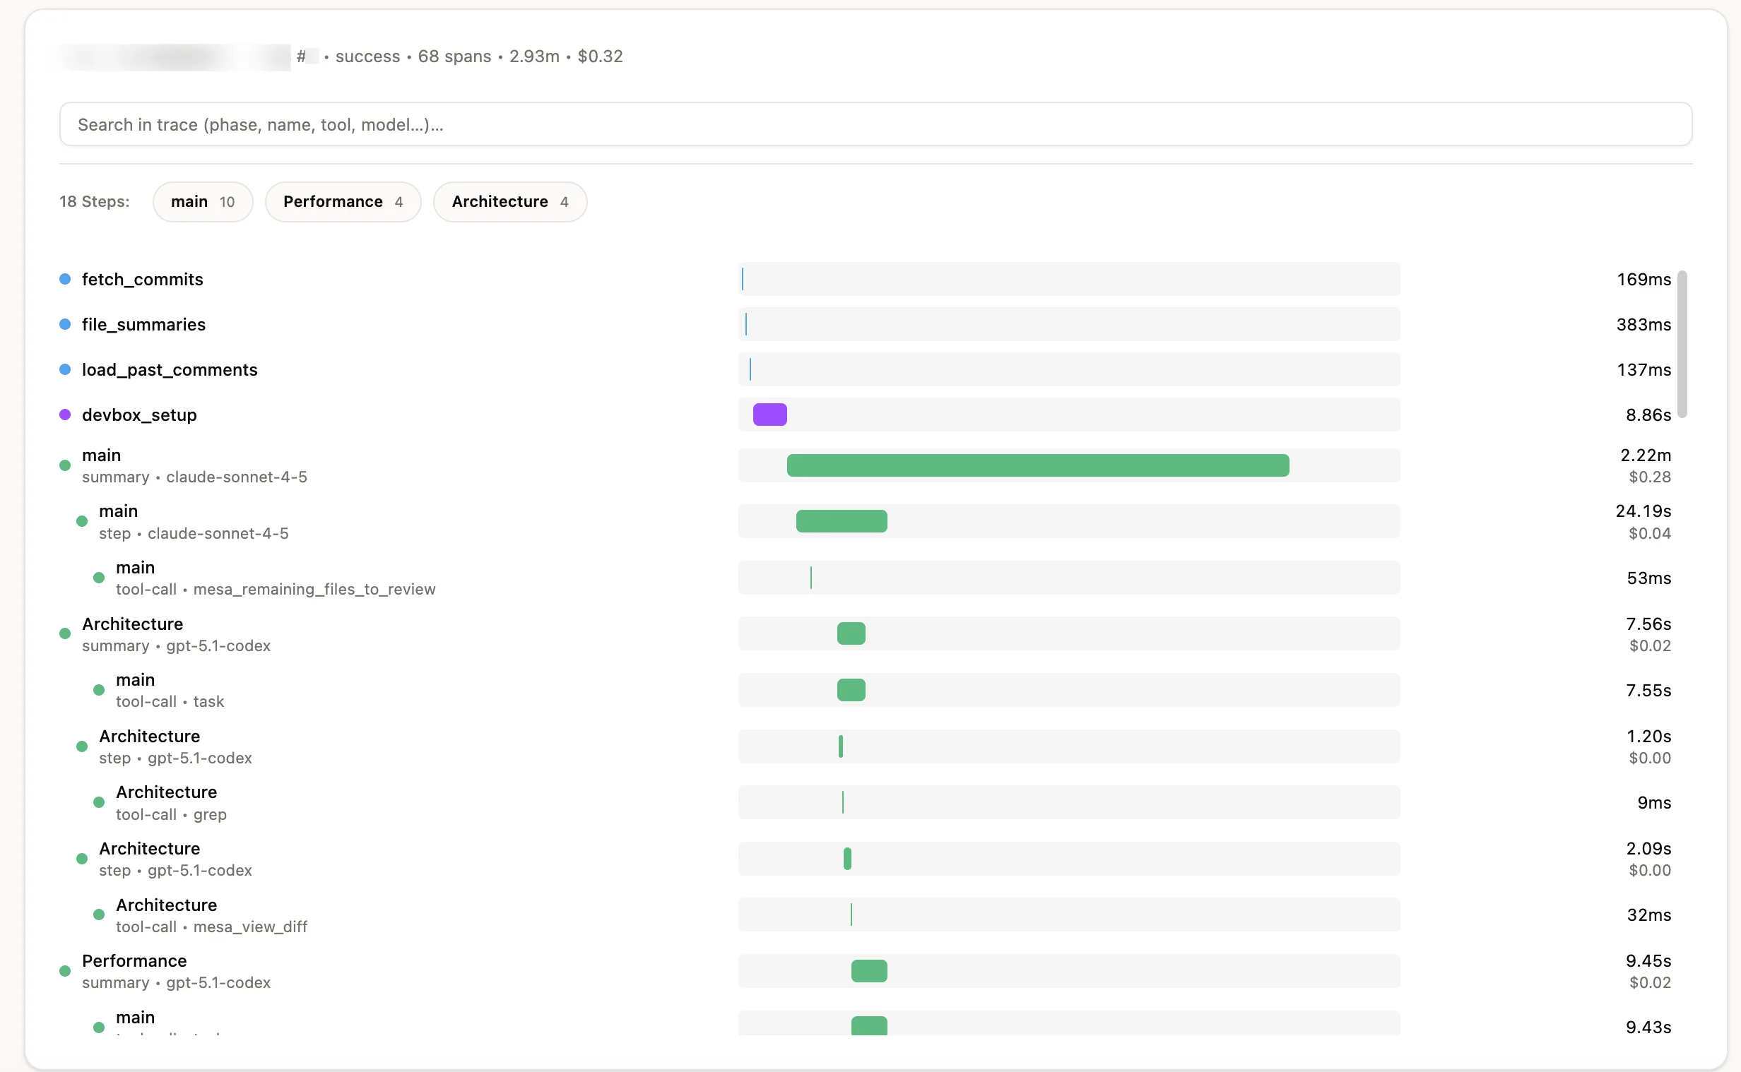Screen dimensions: 1741x1072
Task: Click green dot beside mesa_view_diff tool-call
Action: tap(99, 915)
